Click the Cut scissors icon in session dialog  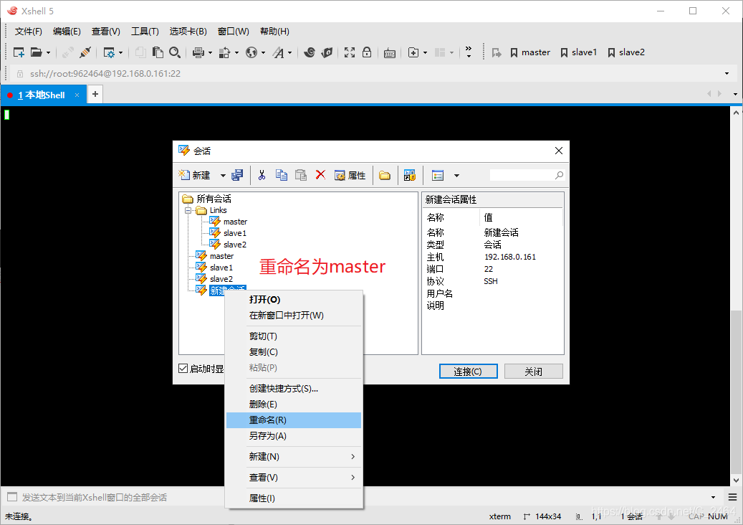point(262,174)
